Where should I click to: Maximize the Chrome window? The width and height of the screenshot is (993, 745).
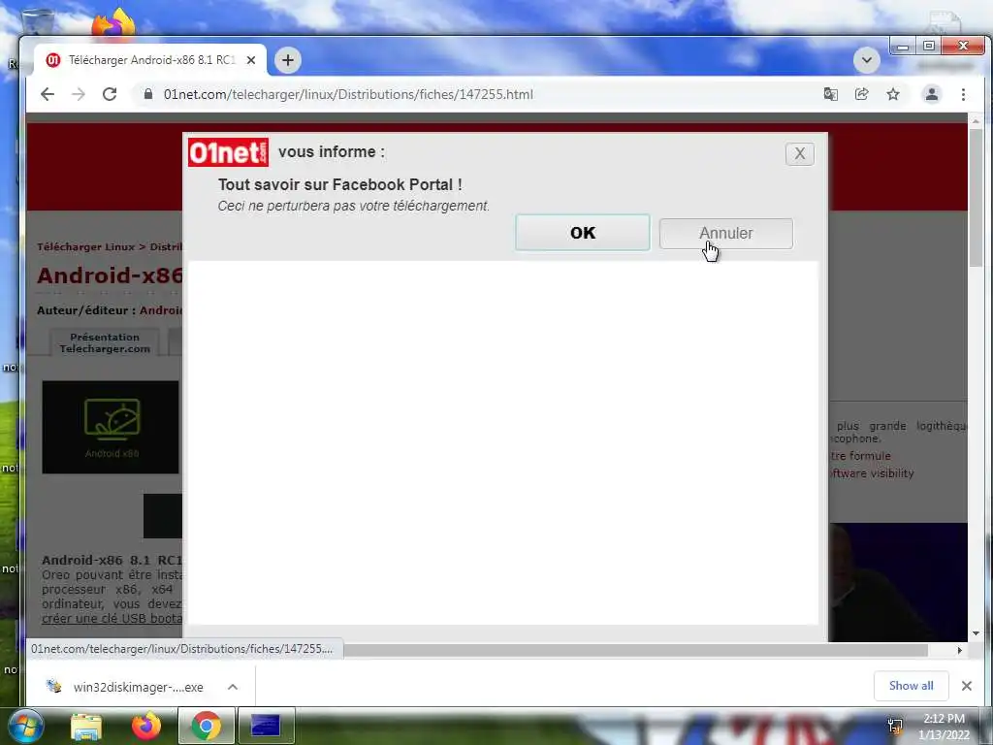928,47
